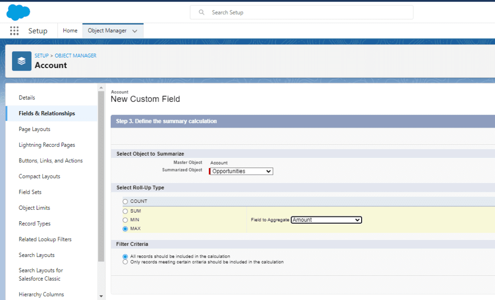Viewport: 495px width, 300px height.
Task: Select the MIN roll-up type
Action: click(x=125, y=220)
